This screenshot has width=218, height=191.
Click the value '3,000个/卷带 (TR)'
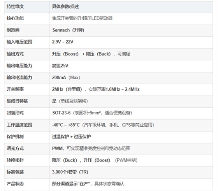point(70,172)
